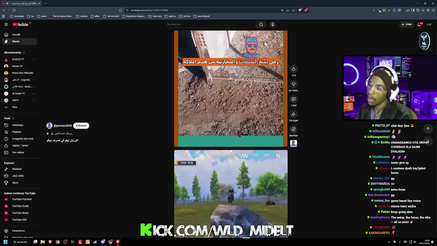Open the kick live bookmark
This screenshot has width=437, height=246.
185,16
